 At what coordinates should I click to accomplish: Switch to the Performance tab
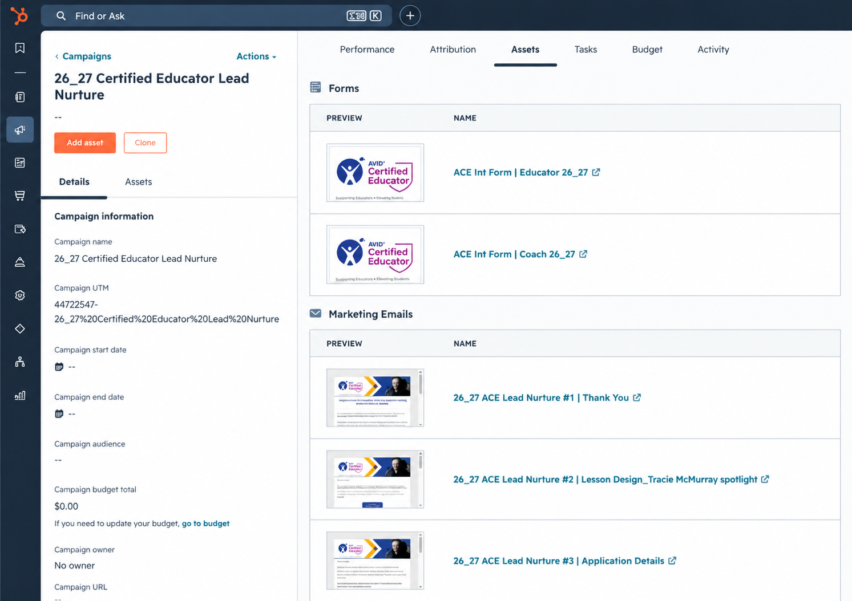pos(367,50)
